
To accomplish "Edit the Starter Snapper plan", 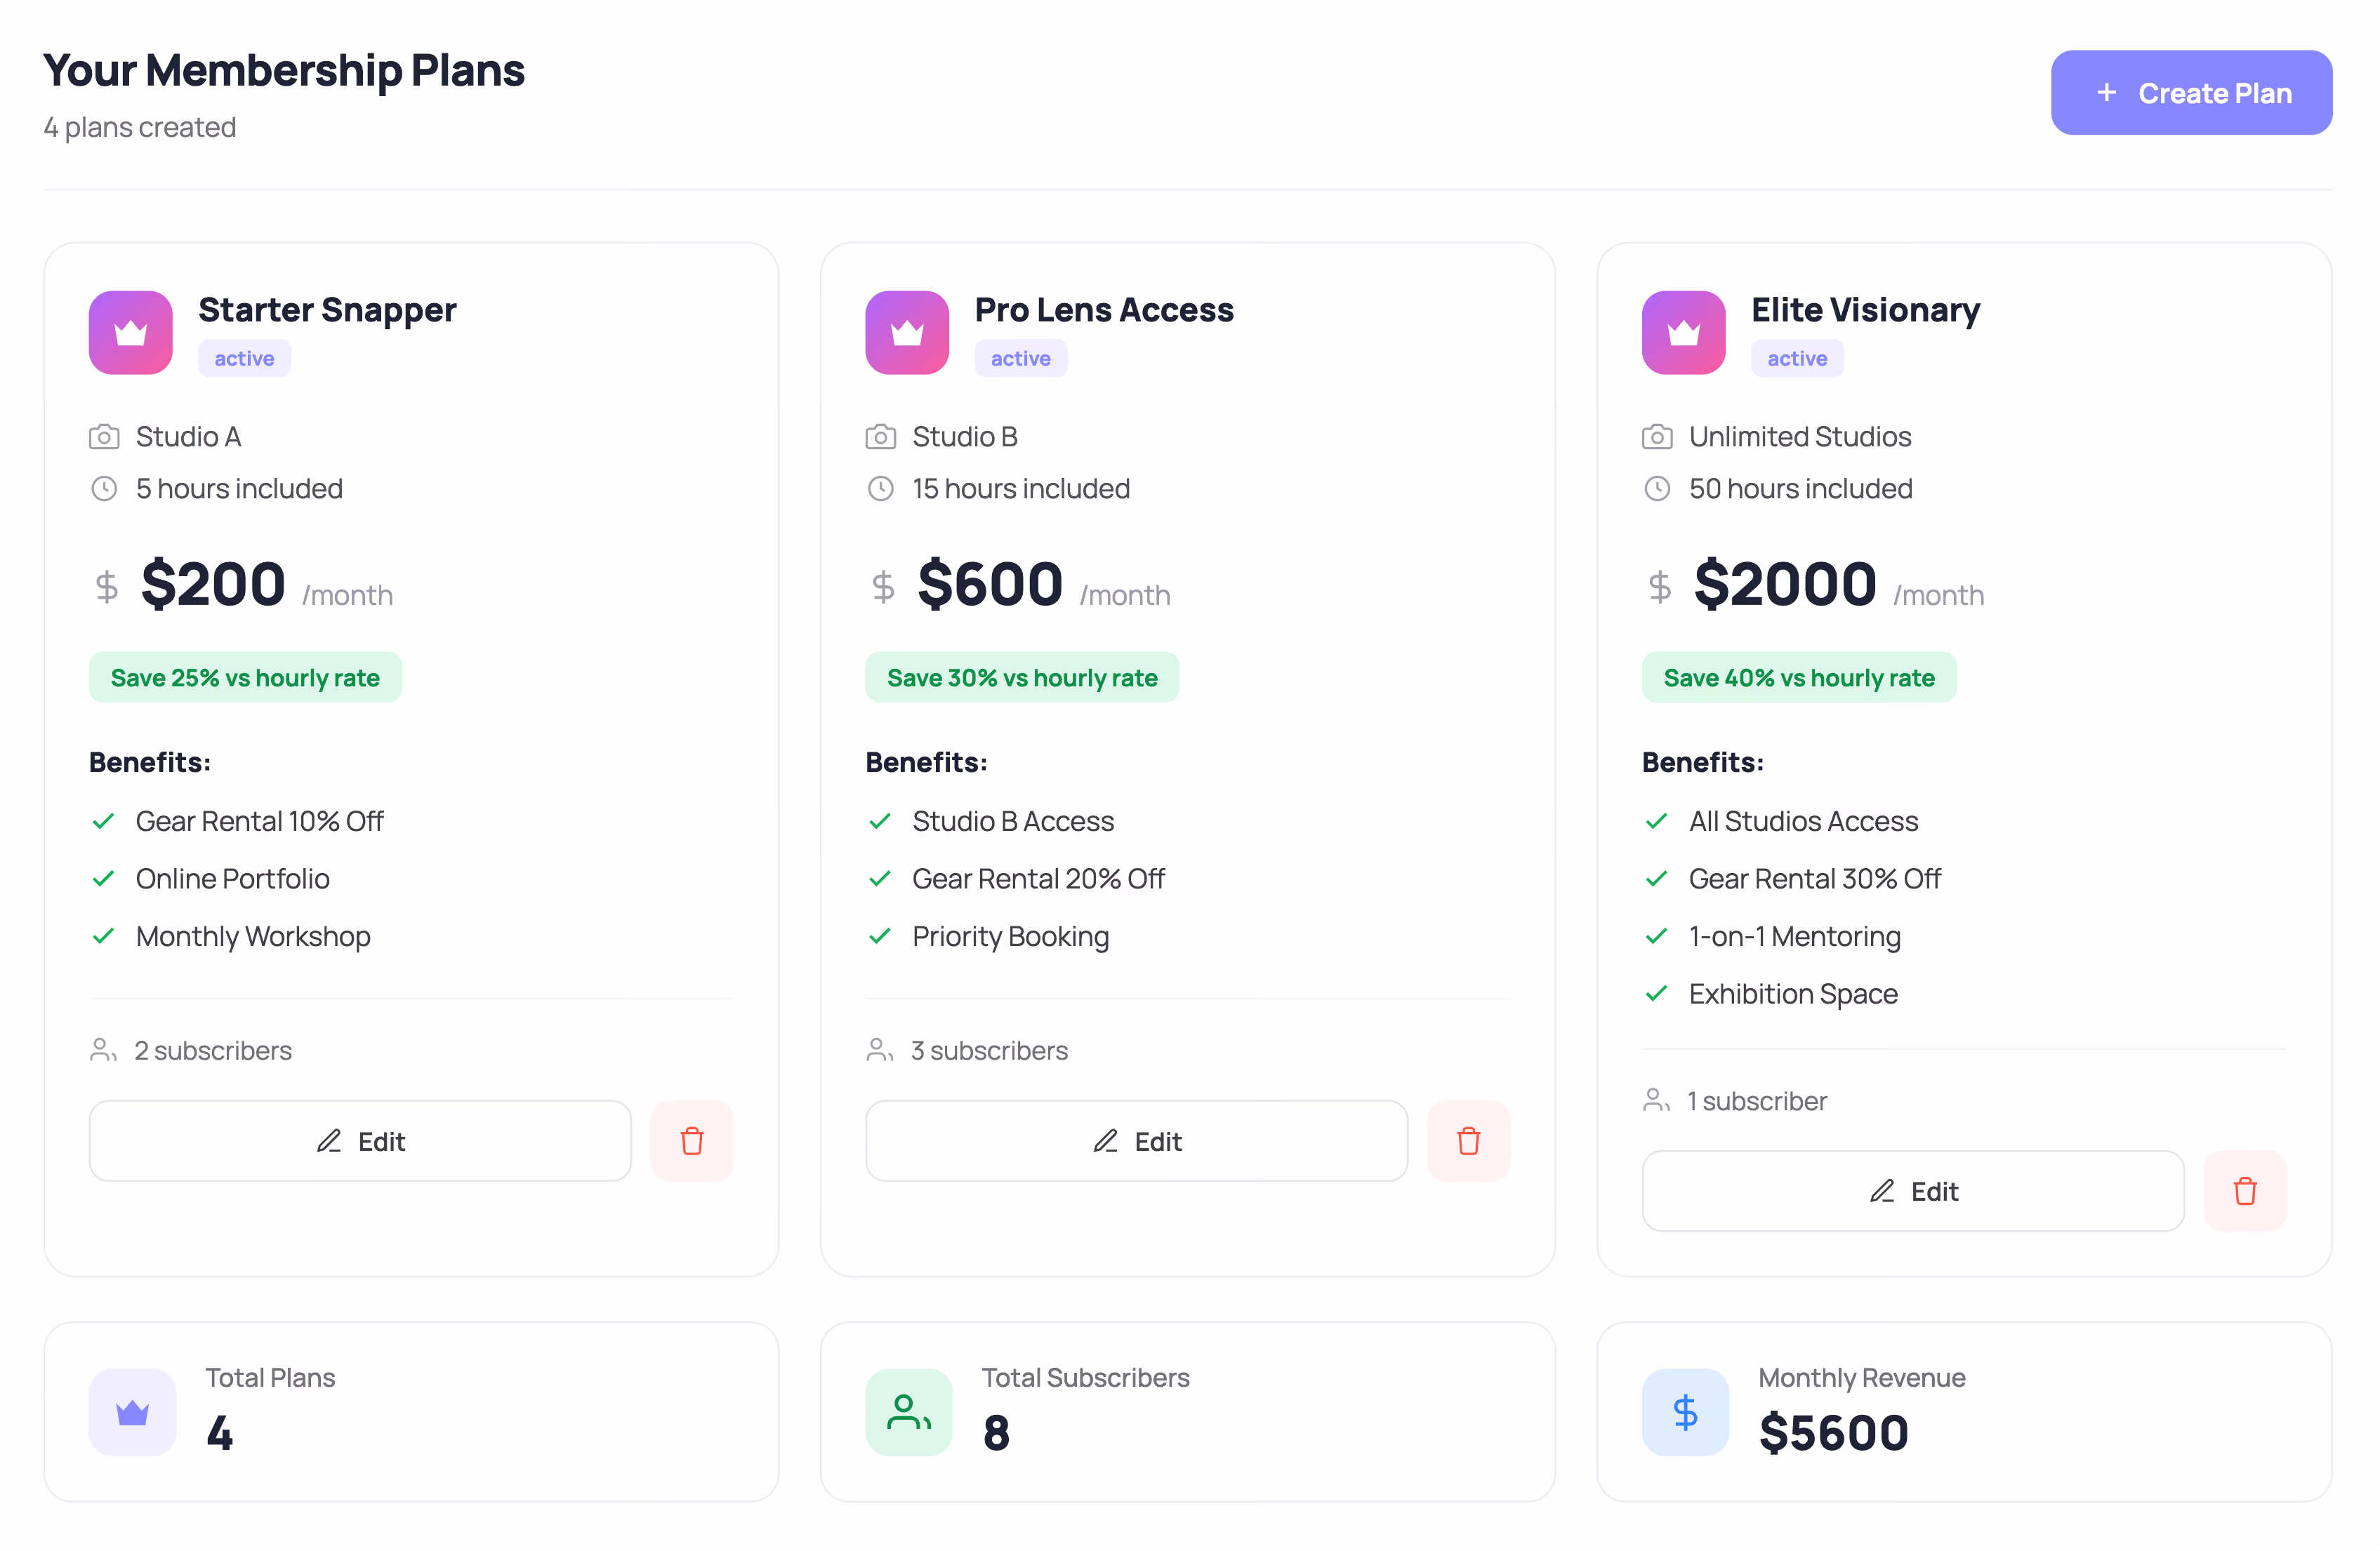I will (x=360, y=1140).
